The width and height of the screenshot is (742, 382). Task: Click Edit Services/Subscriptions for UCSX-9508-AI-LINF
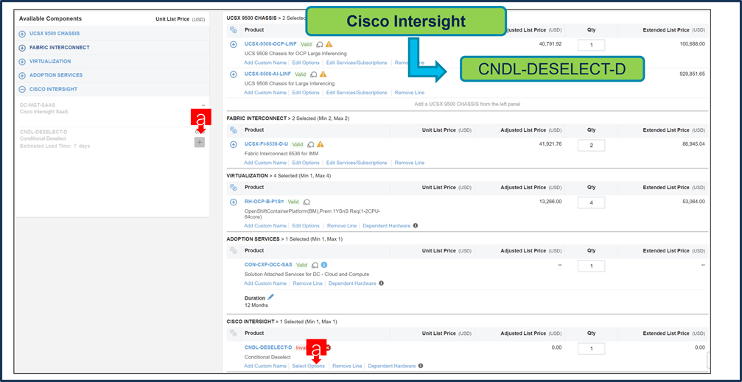tap(357, 93)
